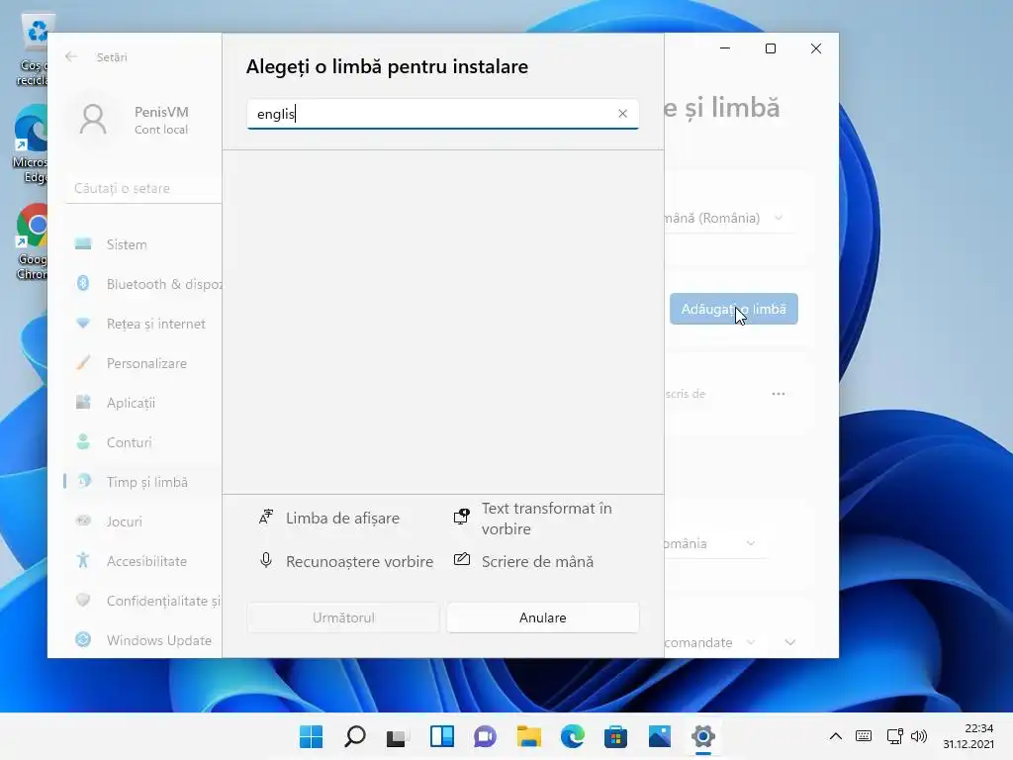This screenshot has width=1013, height=760.
Task: Click the Următorul button
Action: (343, 617)
